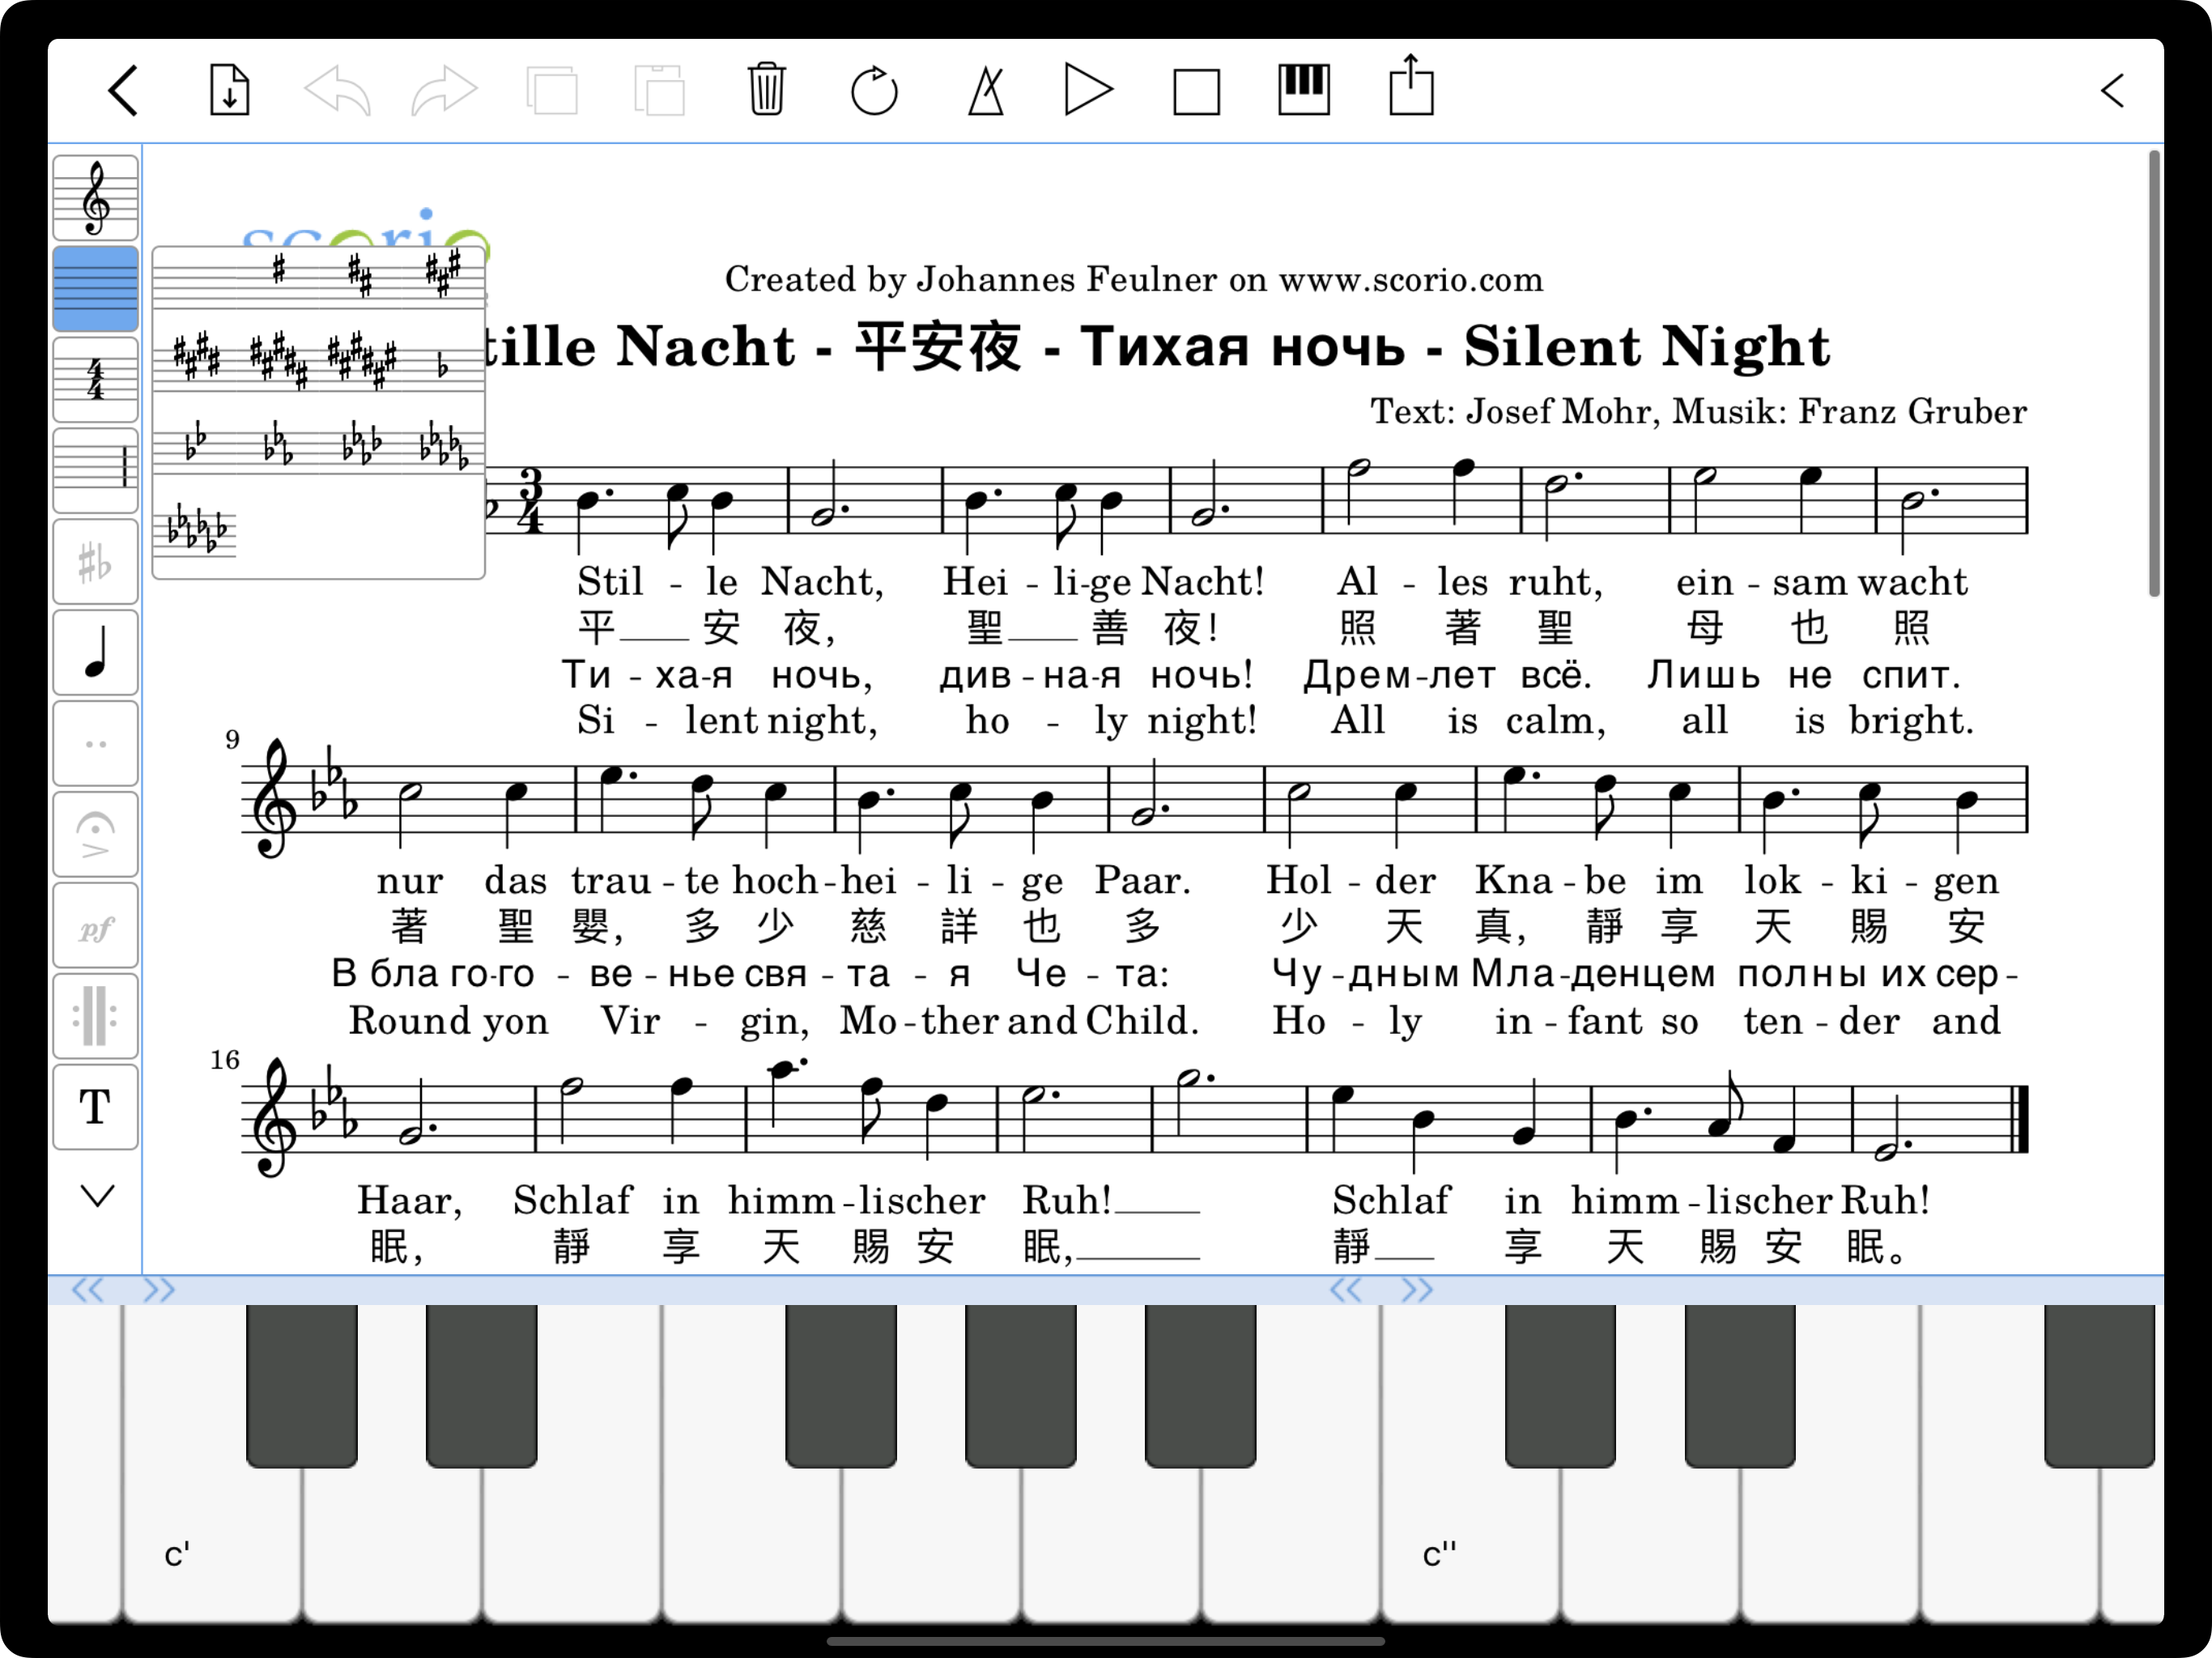Open the time signature palette
This screenshot has width=2212, height=1658.
[95, 380]
